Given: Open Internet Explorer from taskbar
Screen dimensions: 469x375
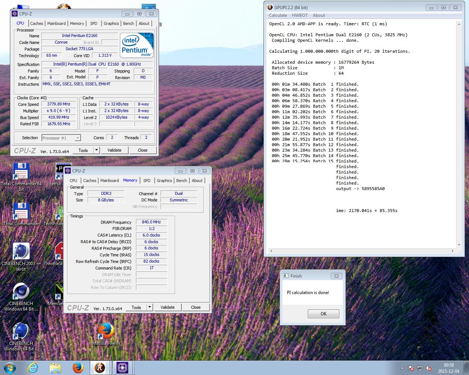Looking at the screenshot, I should pos(33,367).
